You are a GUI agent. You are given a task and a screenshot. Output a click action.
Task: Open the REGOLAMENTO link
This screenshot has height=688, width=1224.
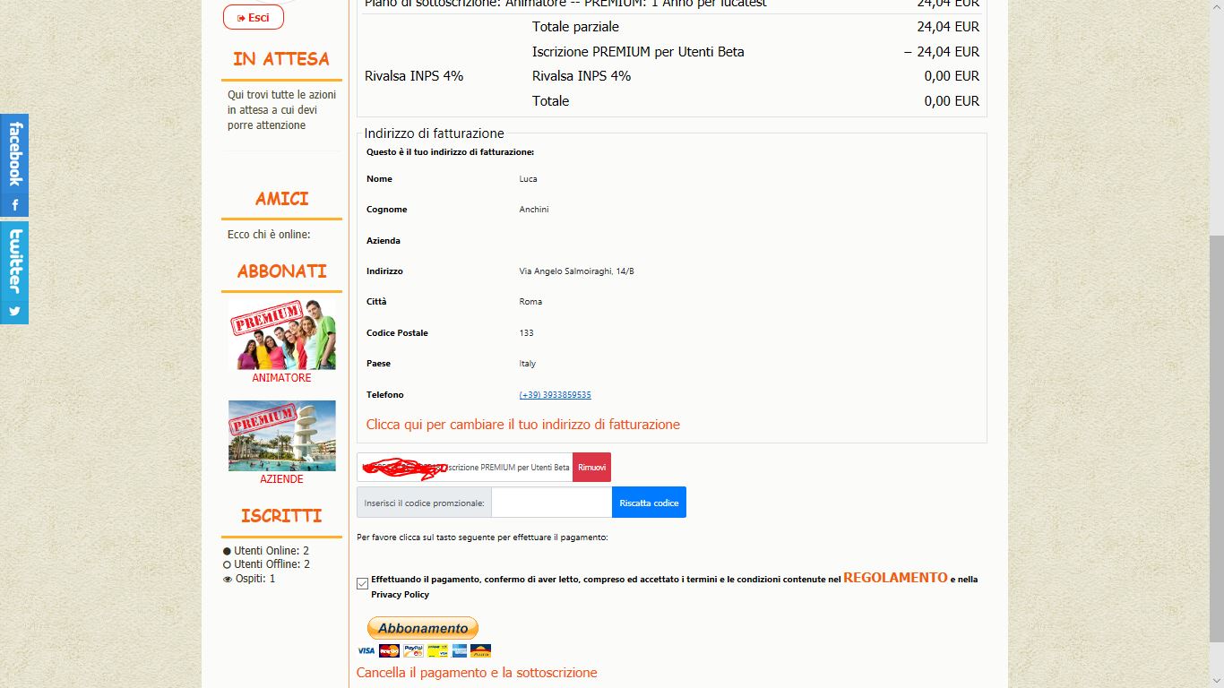click(895, 578)
